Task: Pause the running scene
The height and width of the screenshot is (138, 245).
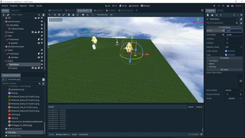Action: 219,6
